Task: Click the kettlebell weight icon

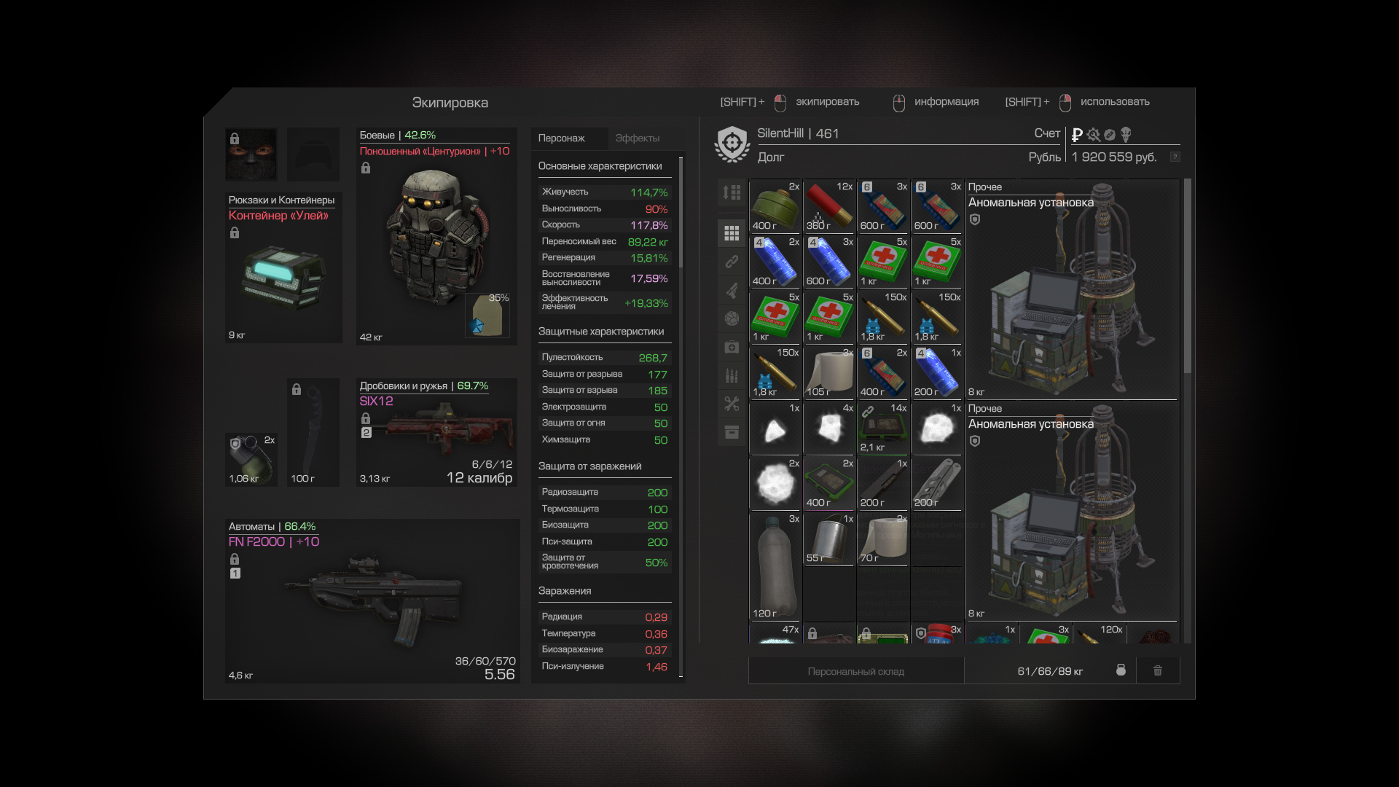Action: 1121,670
